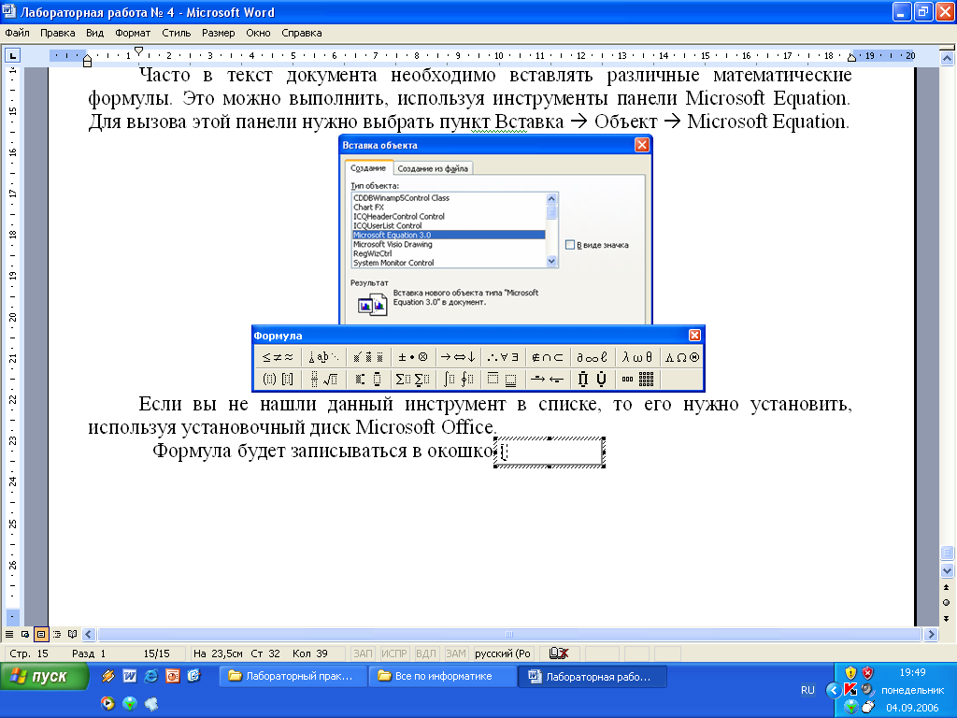Open the Вид menu
The image size is (957, 718).
94,33
